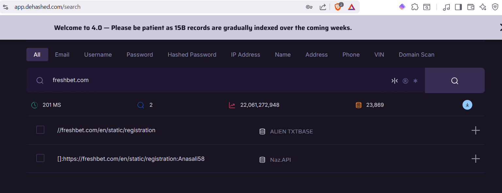Check the Naz.API result checkbox

tap(40, 158)
